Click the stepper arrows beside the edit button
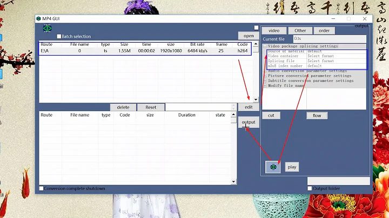The height and width of the screenshot is (218, 389). (233, 107)
